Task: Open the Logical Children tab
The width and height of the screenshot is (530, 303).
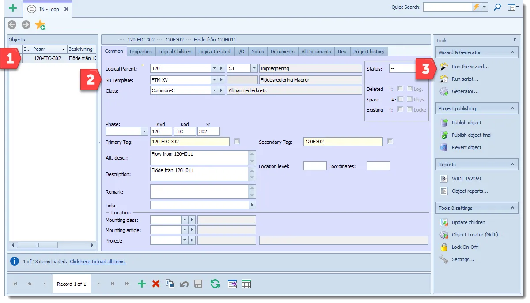Action: point(175,52)
